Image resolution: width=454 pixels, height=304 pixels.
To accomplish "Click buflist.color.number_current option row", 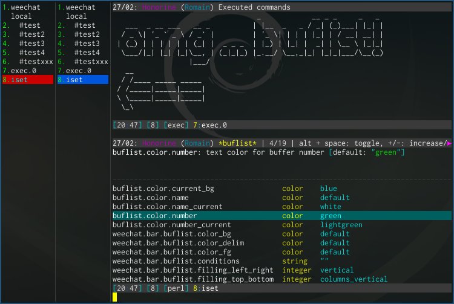I will [281, 225].
